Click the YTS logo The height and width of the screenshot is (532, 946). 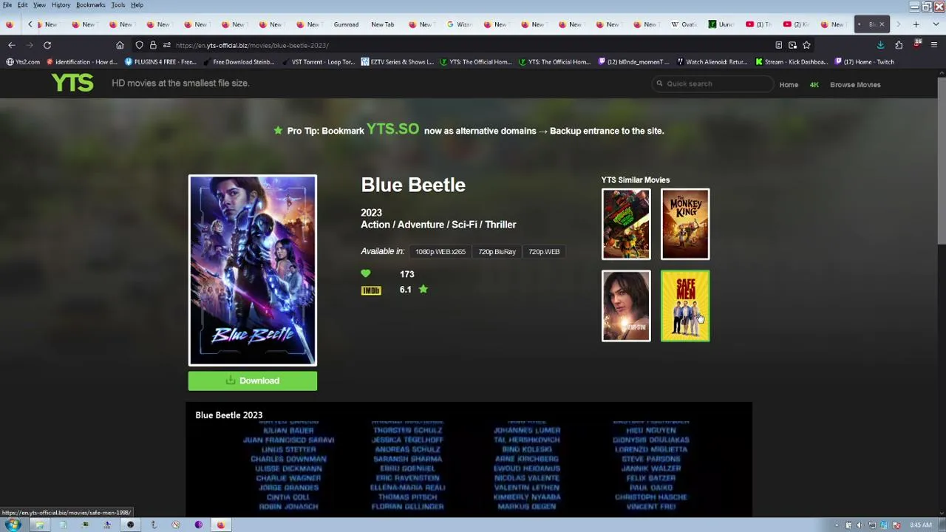click(x=72, y=83)
